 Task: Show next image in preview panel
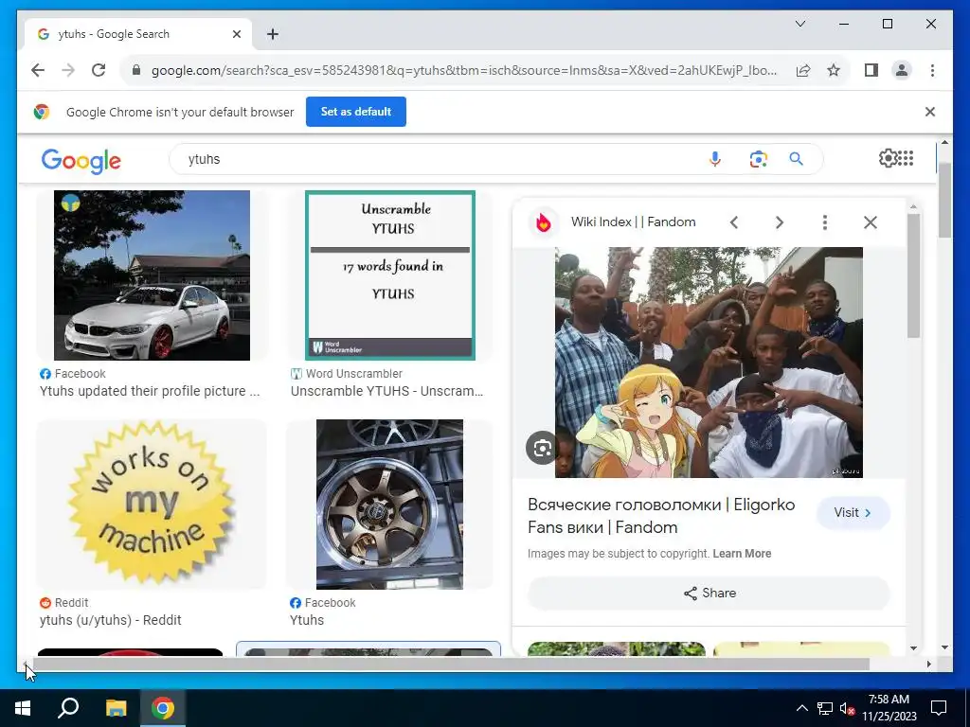point(780,222)
